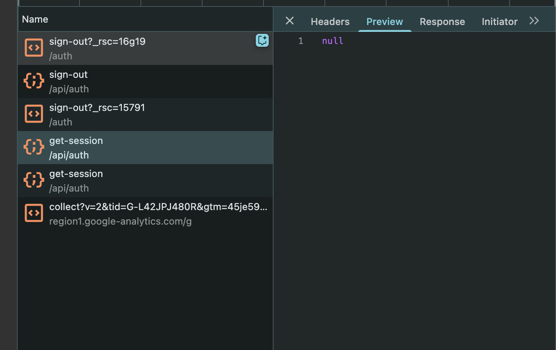Switch to the Headers tab

point(330,22)
